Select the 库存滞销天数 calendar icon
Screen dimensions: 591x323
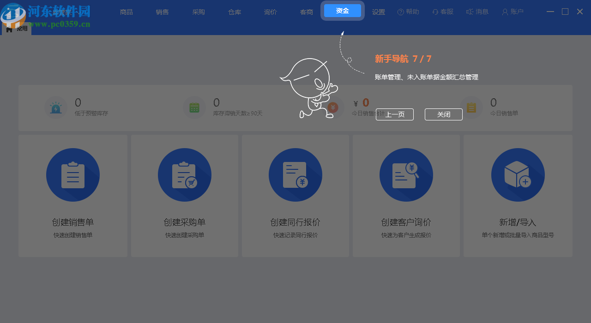(194, 107)
